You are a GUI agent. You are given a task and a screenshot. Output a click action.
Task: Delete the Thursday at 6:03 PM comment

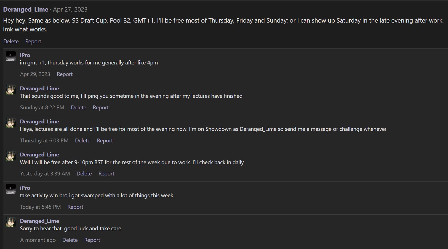point(83,140)
